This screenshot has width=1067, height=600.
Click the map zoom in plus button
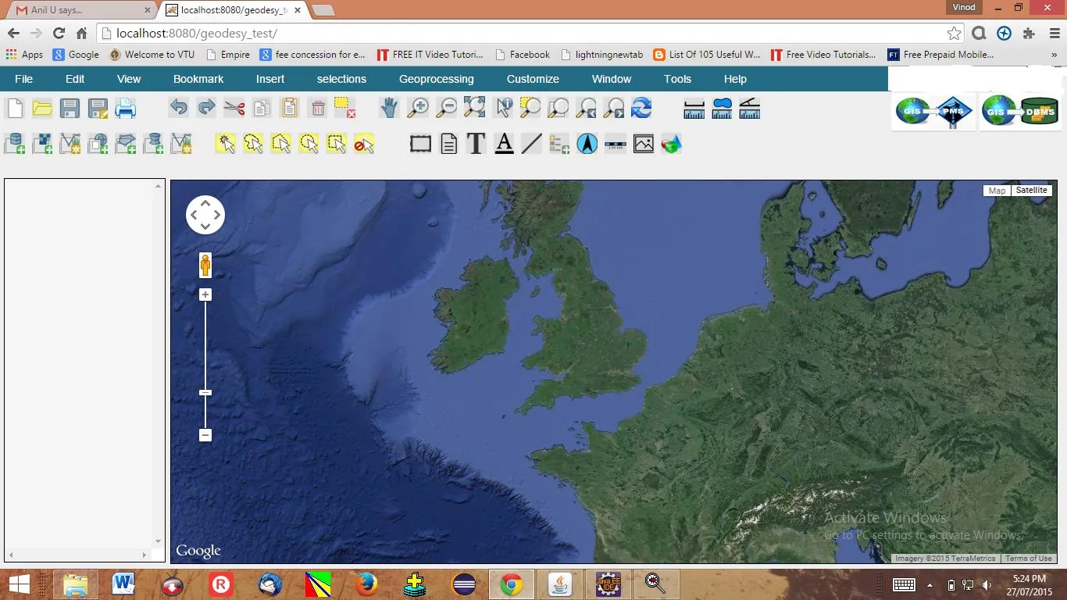pos(205,295)
